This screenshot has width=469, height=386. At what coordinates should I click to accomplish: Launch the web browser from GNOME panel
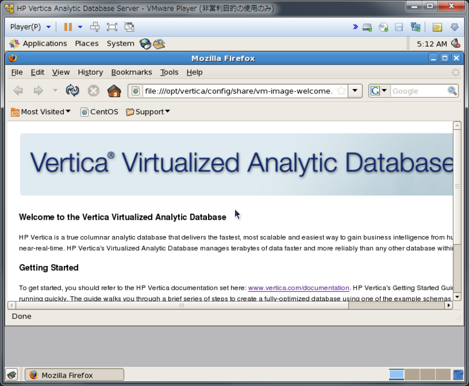click(145, 44)
